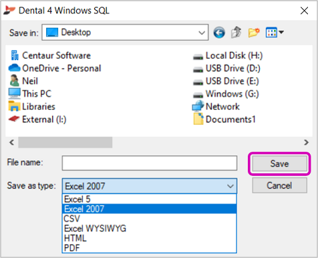Select USB Drive (E:)

pos(226,81)
